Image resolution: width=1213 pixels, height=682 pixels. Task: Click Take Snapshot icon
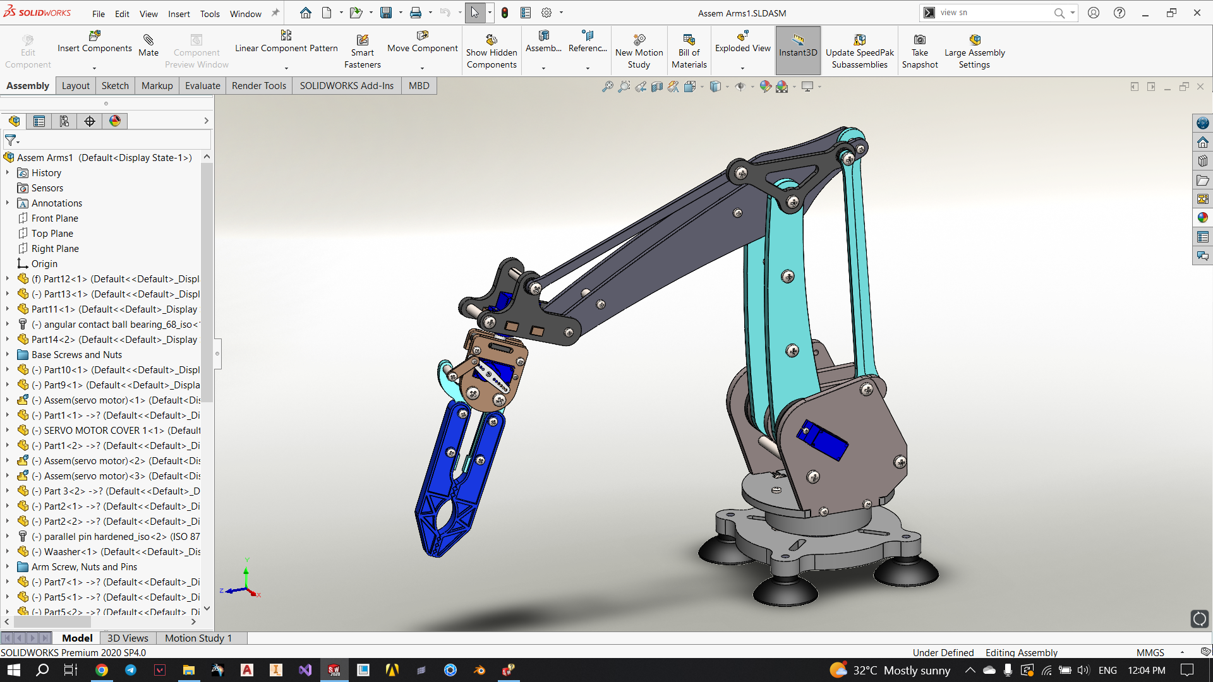[x=919, y=40]
